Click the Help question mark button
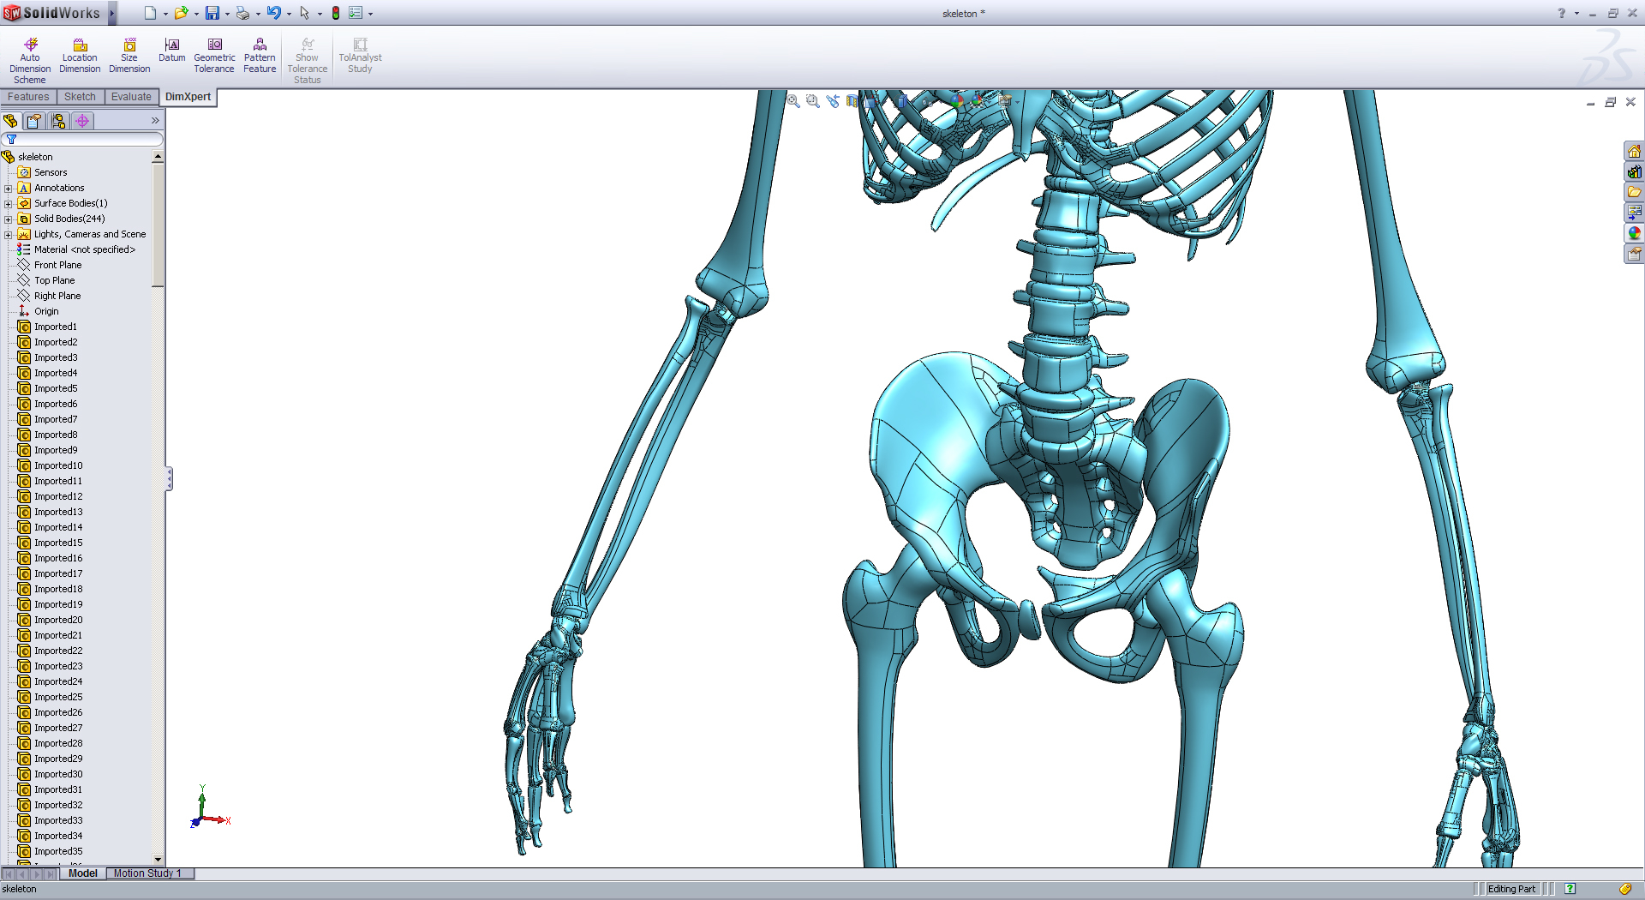This screenshot has width=1645, height=900. 1559,13
